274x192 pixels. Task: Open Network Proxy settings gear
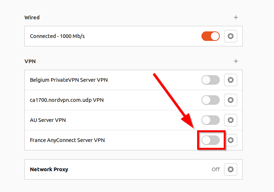tap(230, 169)
